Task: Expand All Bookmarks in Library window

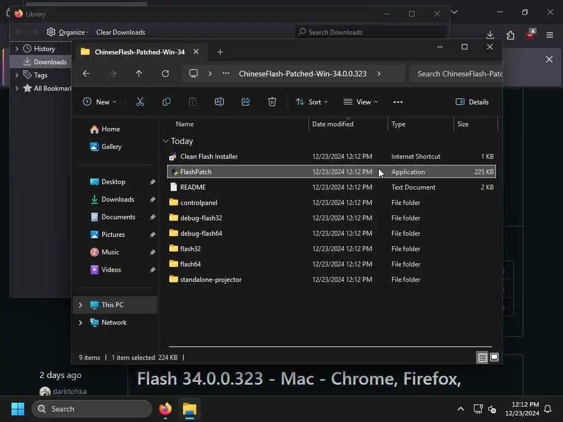Action: point(16,88)
